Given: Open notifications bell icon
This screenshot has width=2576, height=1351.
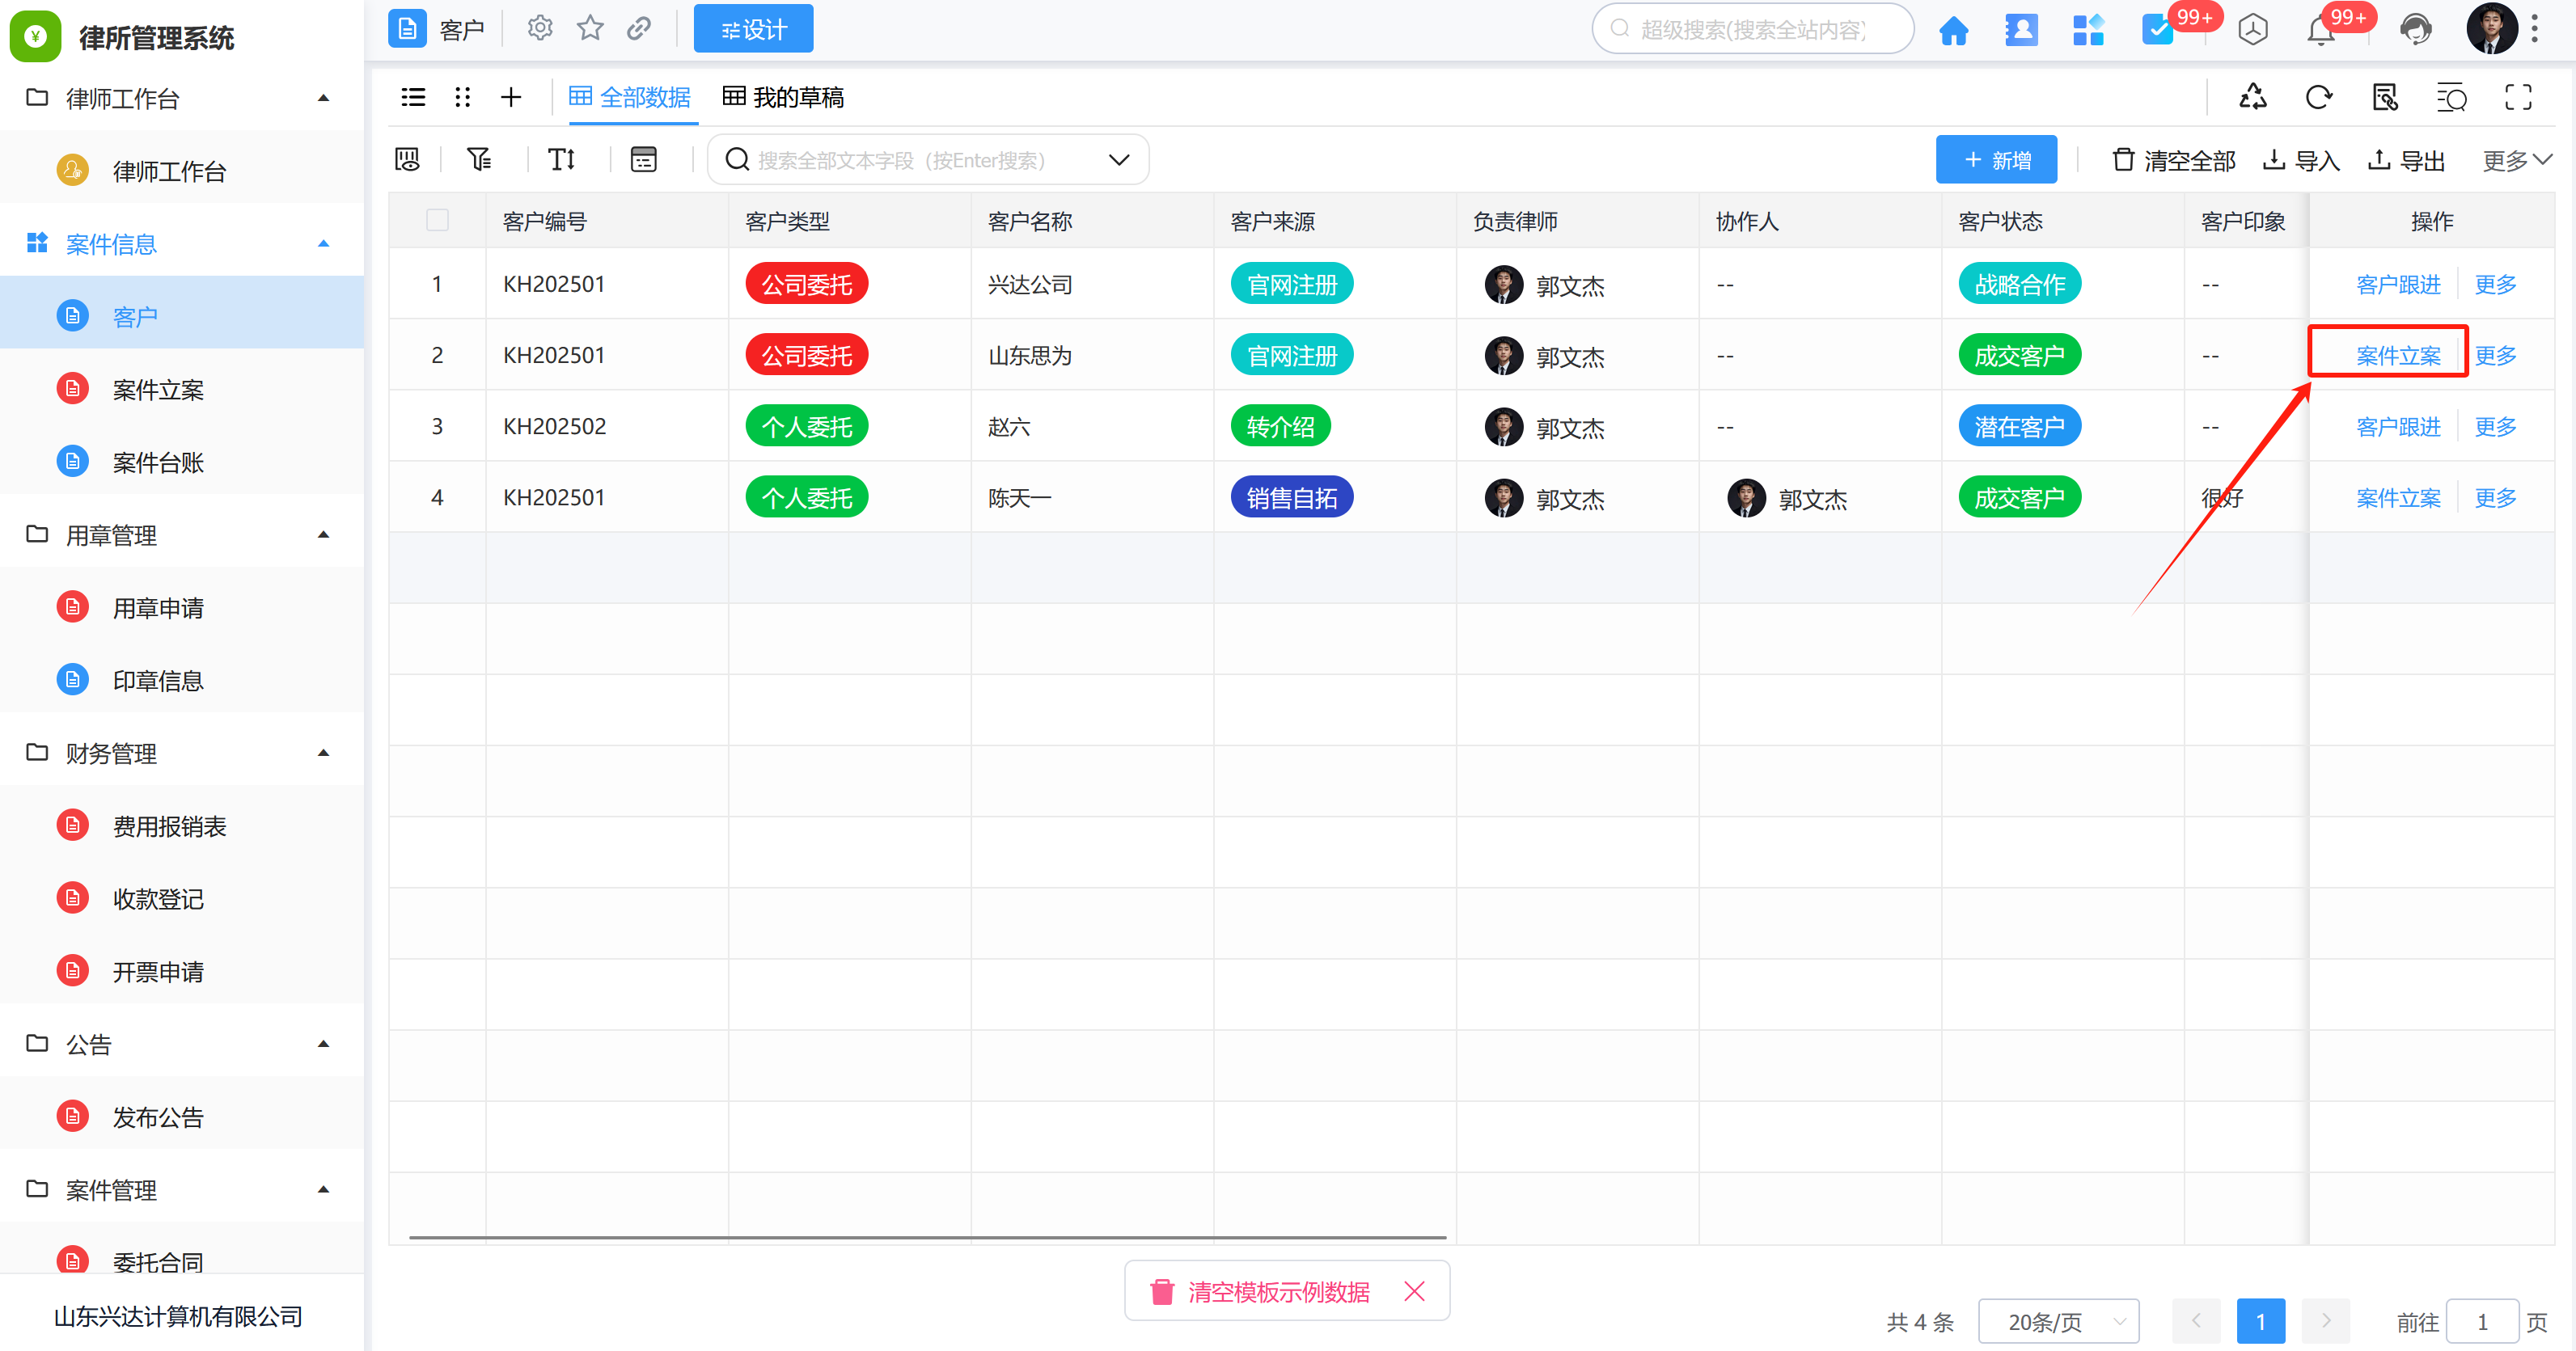Looking at the screenshot, I should [x=2320, y=31].
